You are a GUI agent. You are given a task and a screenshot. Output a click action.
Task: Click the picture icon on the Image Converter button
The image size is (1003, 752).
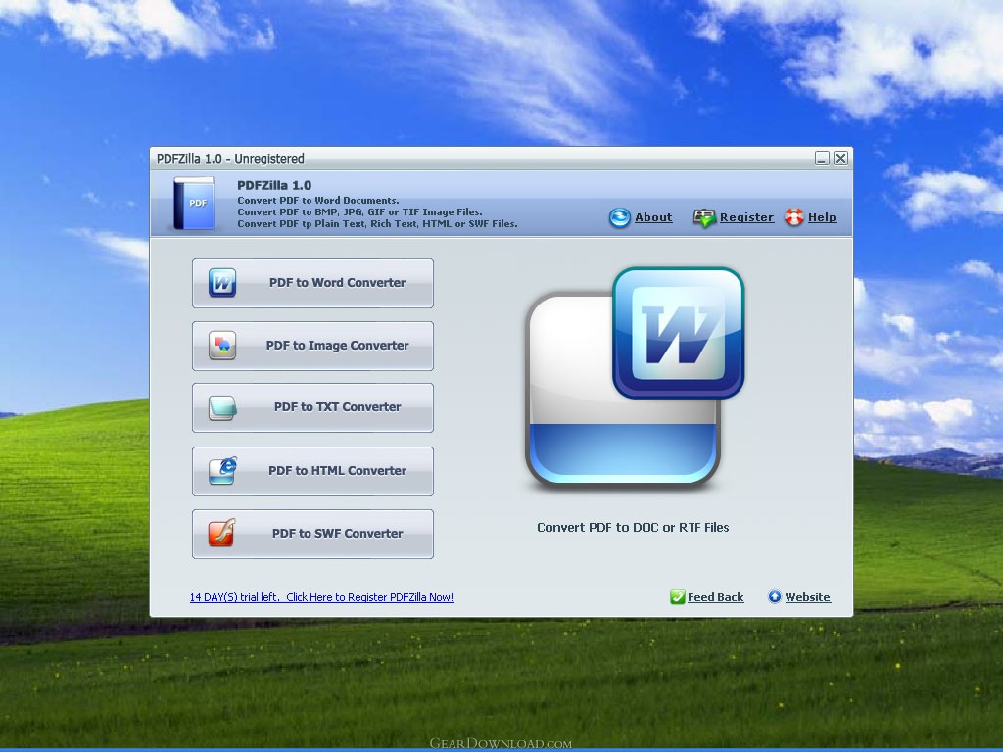(222, 346)
